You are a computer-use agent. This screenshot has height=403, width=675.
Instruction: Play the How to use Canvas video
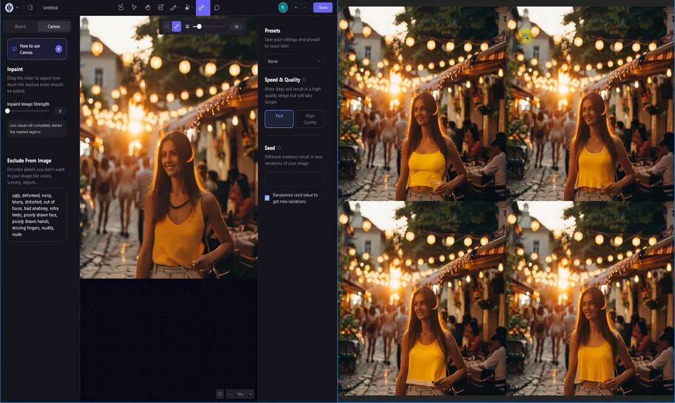point(59,49)
